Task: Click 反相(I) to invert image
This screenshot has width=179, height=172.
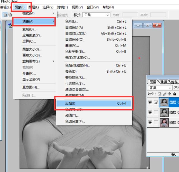Action: pyautogui.click(x=94, y=103)
